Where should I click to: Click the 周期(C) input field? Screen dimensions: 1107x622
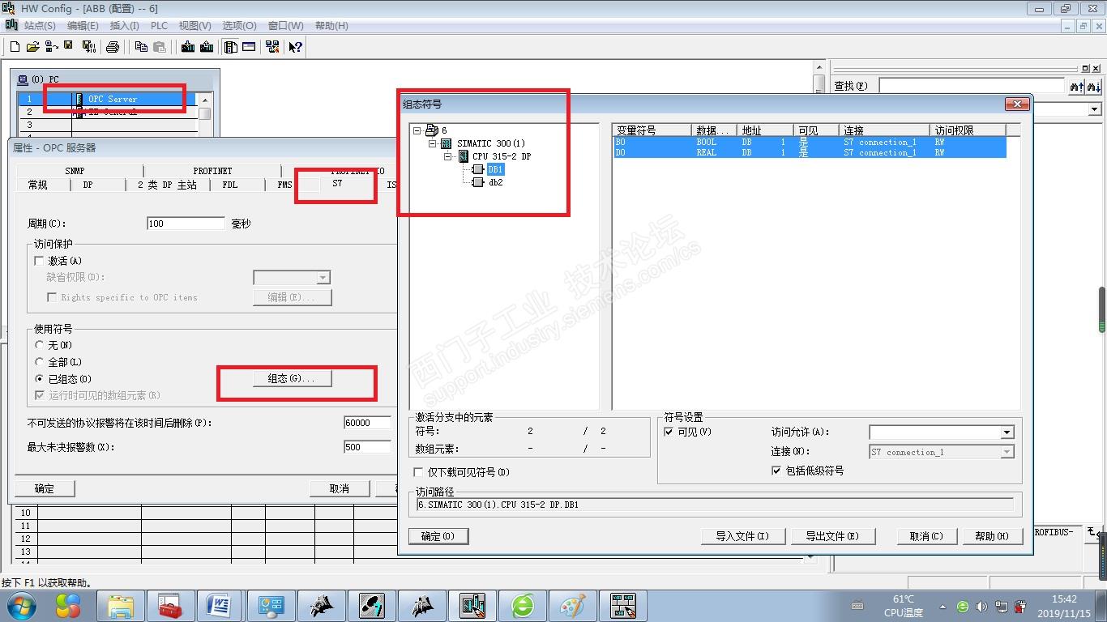[186, 224]
